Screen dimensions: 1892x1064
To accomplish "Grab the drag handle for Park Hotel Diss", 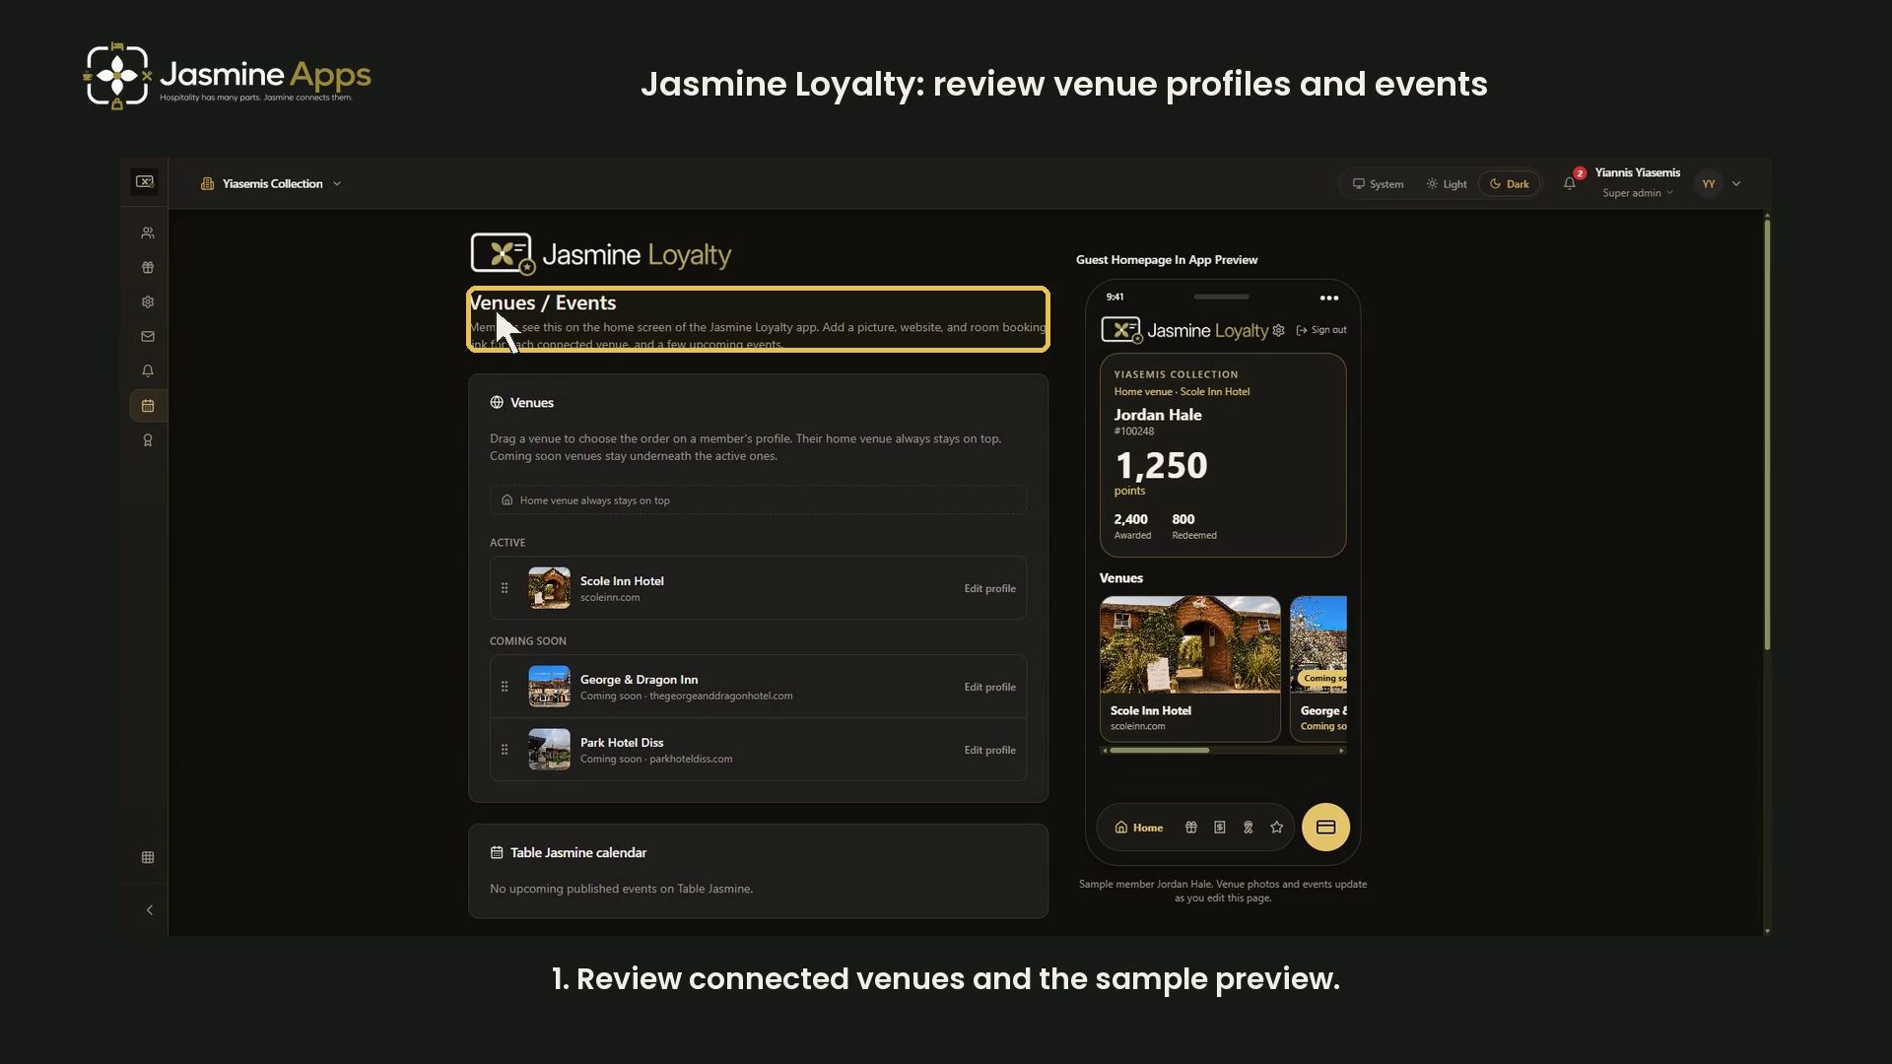I will (505, 750).
